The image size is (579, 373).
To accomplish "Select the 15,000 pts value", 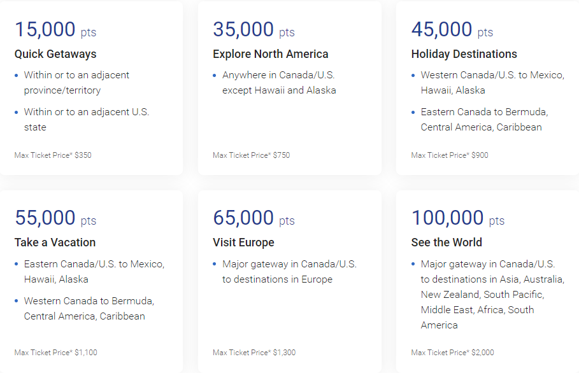I will pyautogui.click(x=55, y=30).
